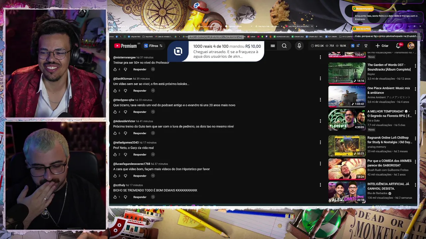Open options for Inteligência Artificial video
Screen dimensions: 426x239
[x=415, y=185]
